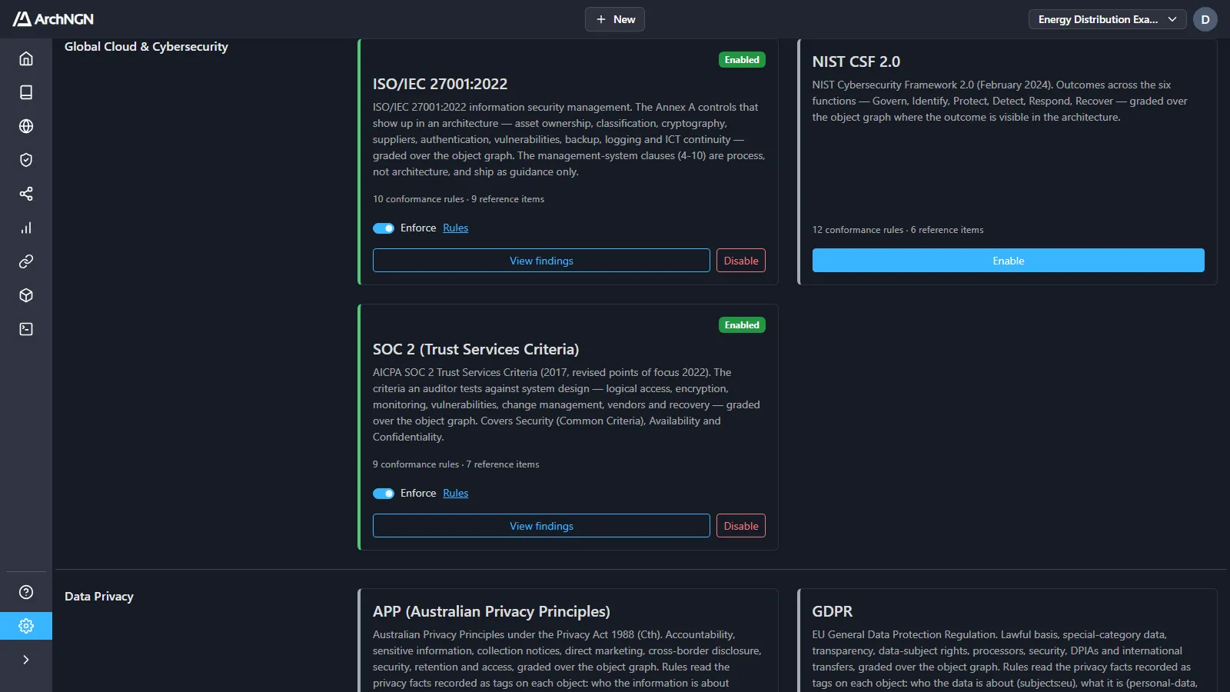Open the bar chart icon in sidebar

point(26,228)
